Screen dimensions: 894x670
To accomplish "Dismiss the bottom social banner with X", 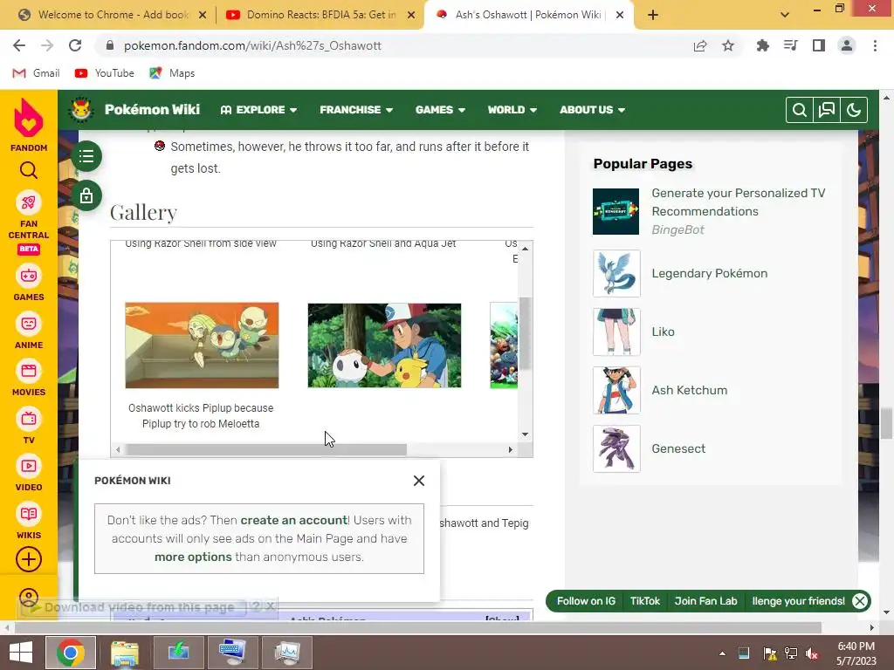I will coord(860,601).
